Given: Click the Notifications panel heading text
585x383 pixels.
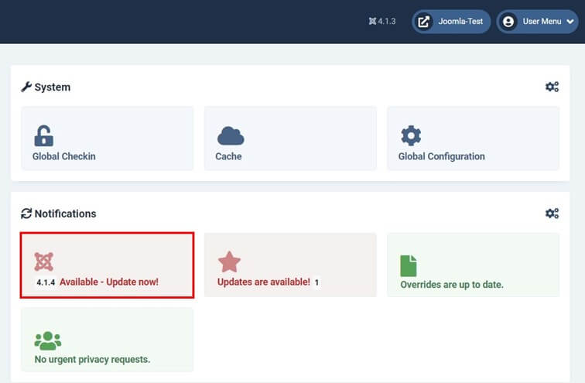Looking at the screenshot, I should [x=65, y=214].
